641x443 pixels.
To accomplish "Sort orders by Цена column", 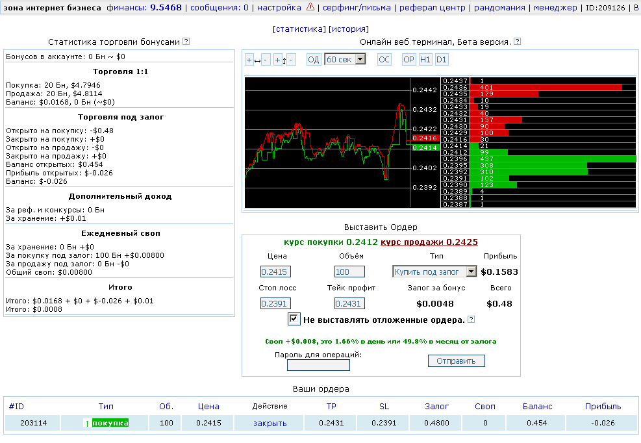I will 208,406.
